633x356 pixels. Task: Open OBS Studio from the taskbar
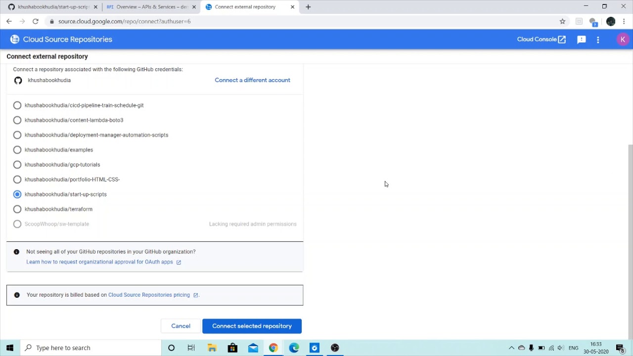[x=335, y=348]
